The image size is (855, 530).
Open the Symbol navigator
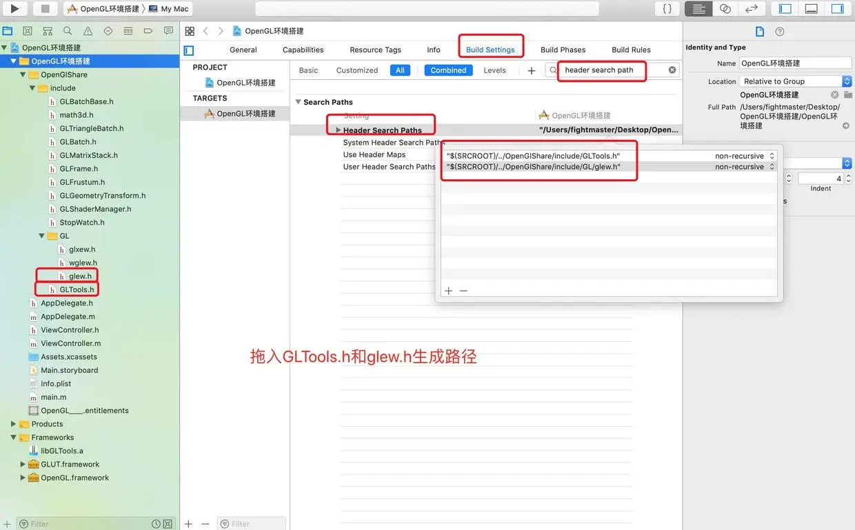[48, 31]
